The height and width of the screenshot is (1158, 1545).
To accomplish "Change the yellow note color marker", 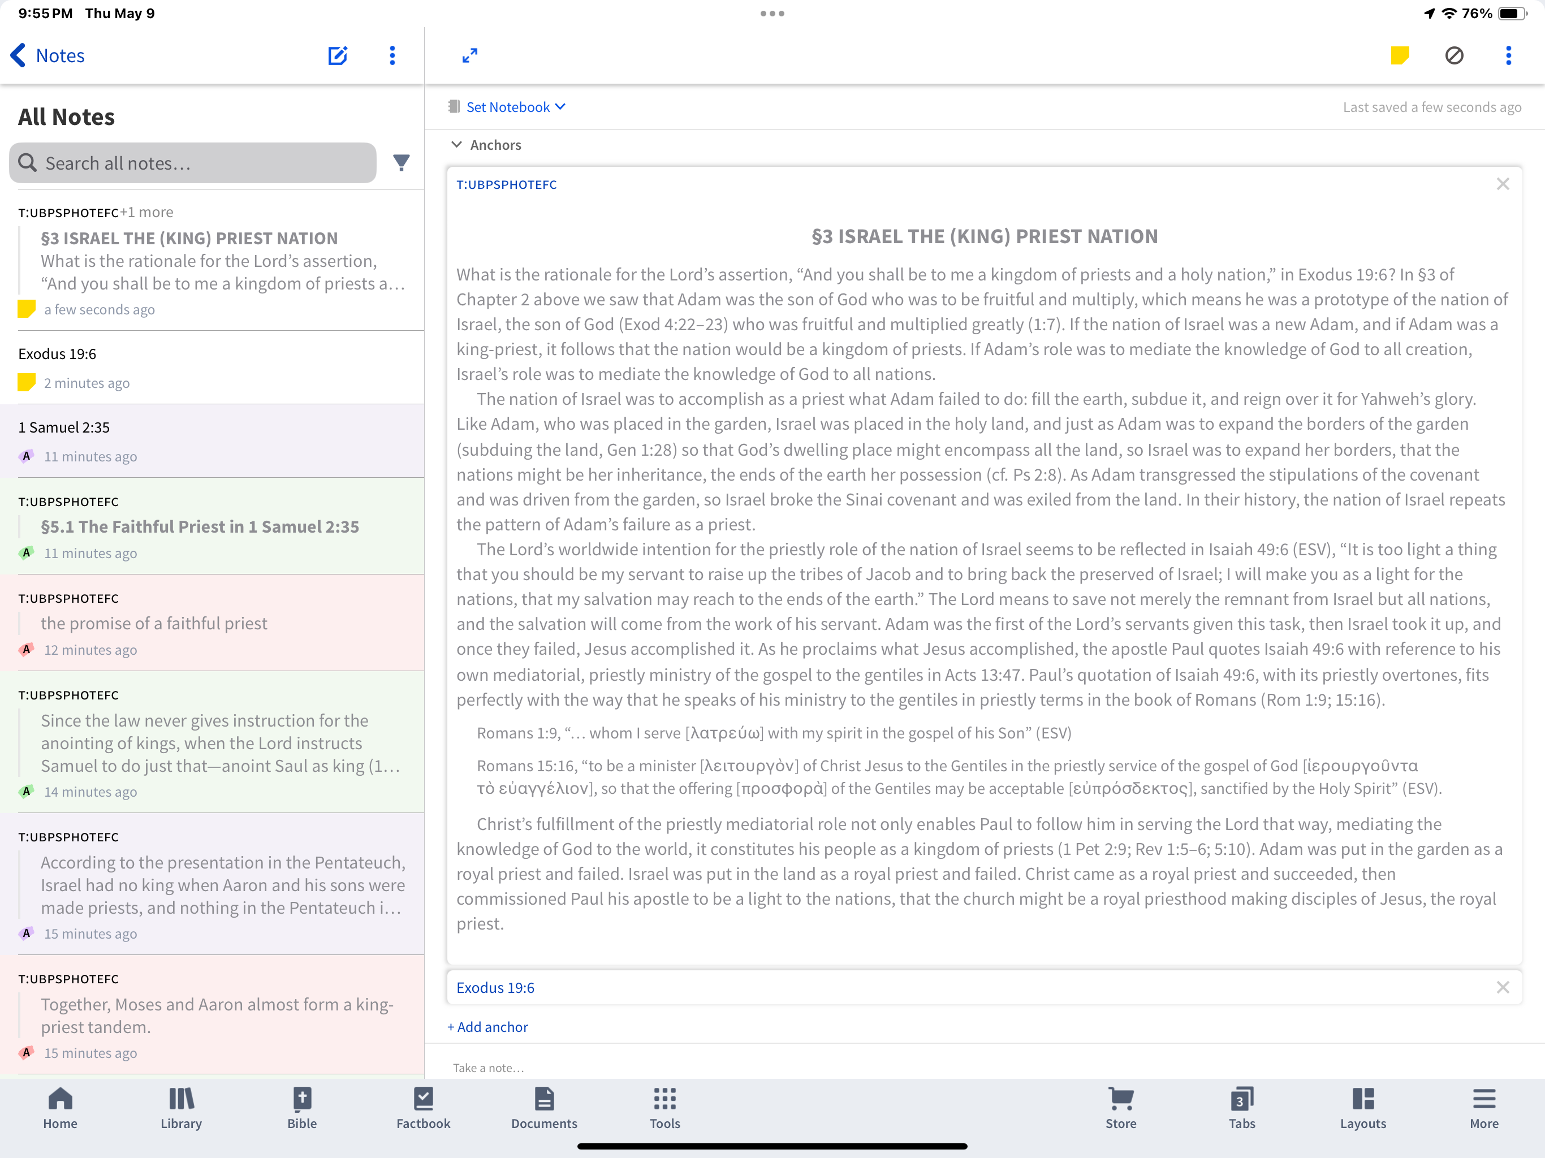I will 1400,55.
